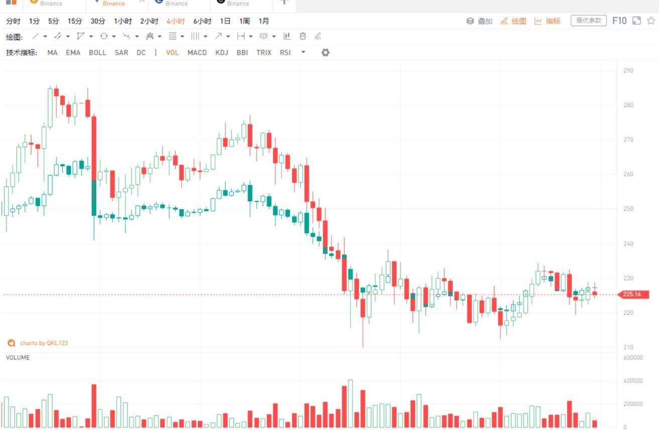Screen dimensions: 659x430
Task: Expand the dropdown arrow after RSI
Action: click(x=303, y=52)
